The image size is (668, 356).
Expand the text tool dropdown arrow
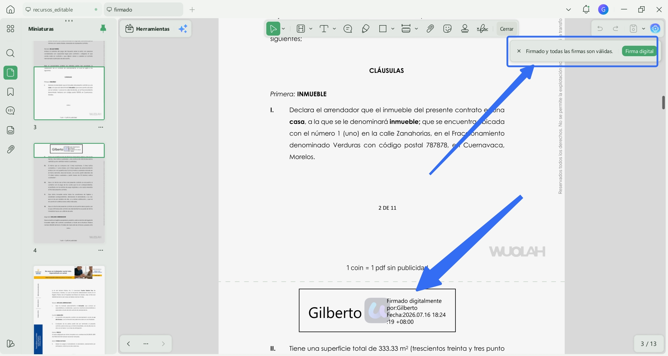334,29
